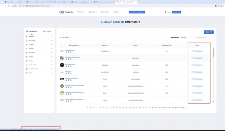Viewport: 225px width, 131px height.
Task: Switch to the All People tab
Action: tap(47, 31)
